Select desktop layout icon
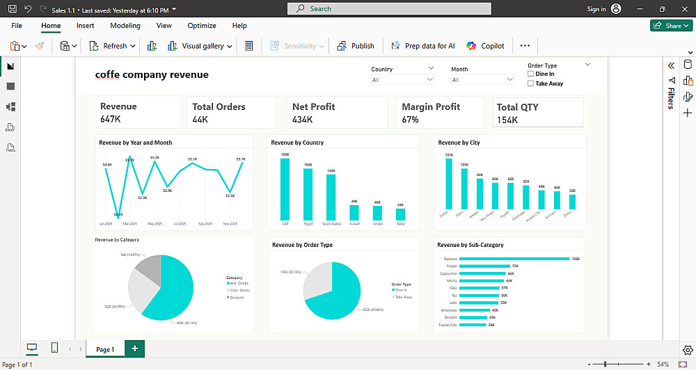 (x=31, y=348)
